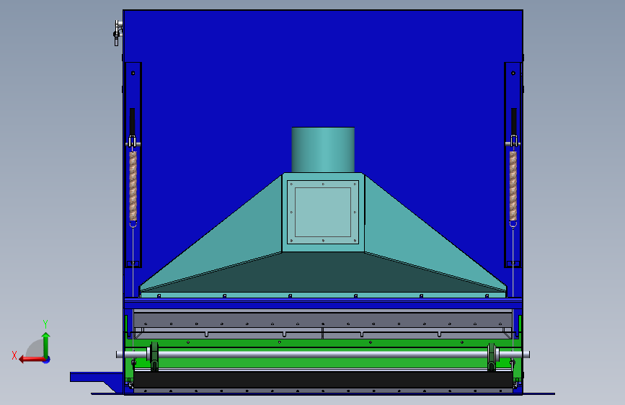Select the square inspection cover on the hood
625x405 pixels.
pyautogui.click(x=323, y=212)
